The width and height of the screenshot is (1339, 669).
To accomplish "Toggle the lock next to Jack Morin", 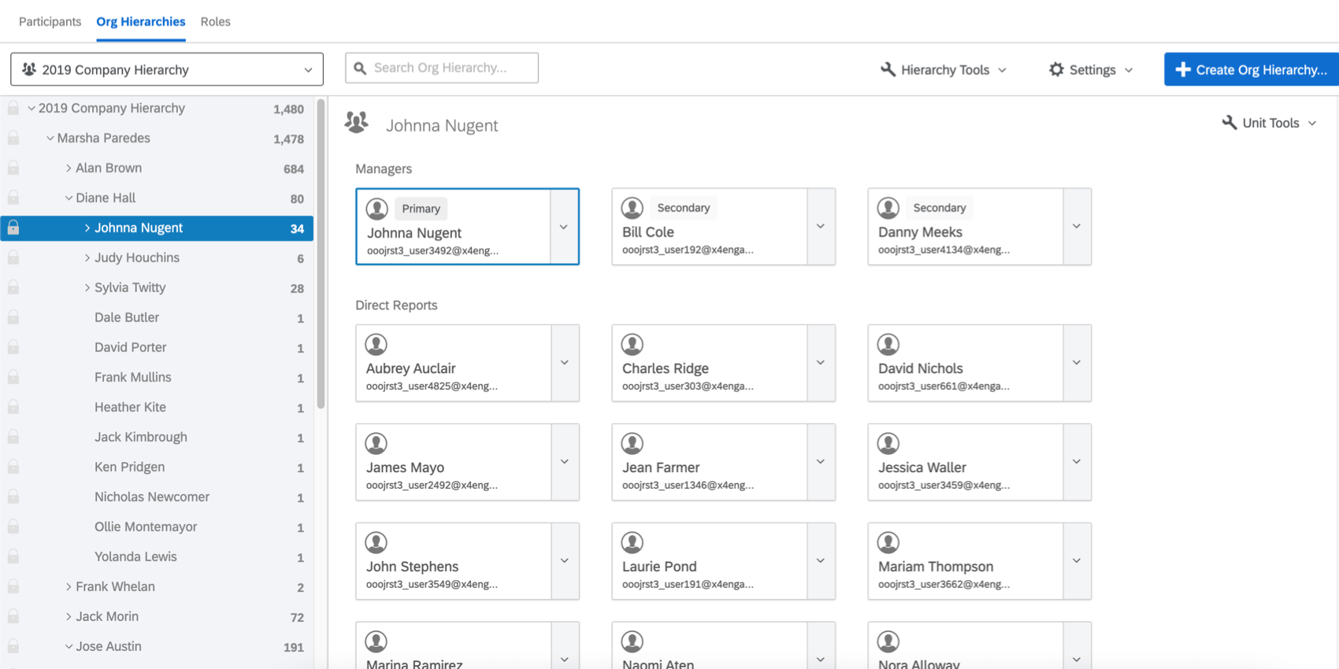I will click(x=13, y=617).
